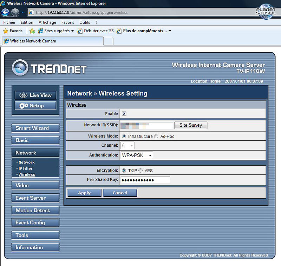This screenshot has width=281, height=266.
Task: Open Setup with the gears icon
Action: 35,106
